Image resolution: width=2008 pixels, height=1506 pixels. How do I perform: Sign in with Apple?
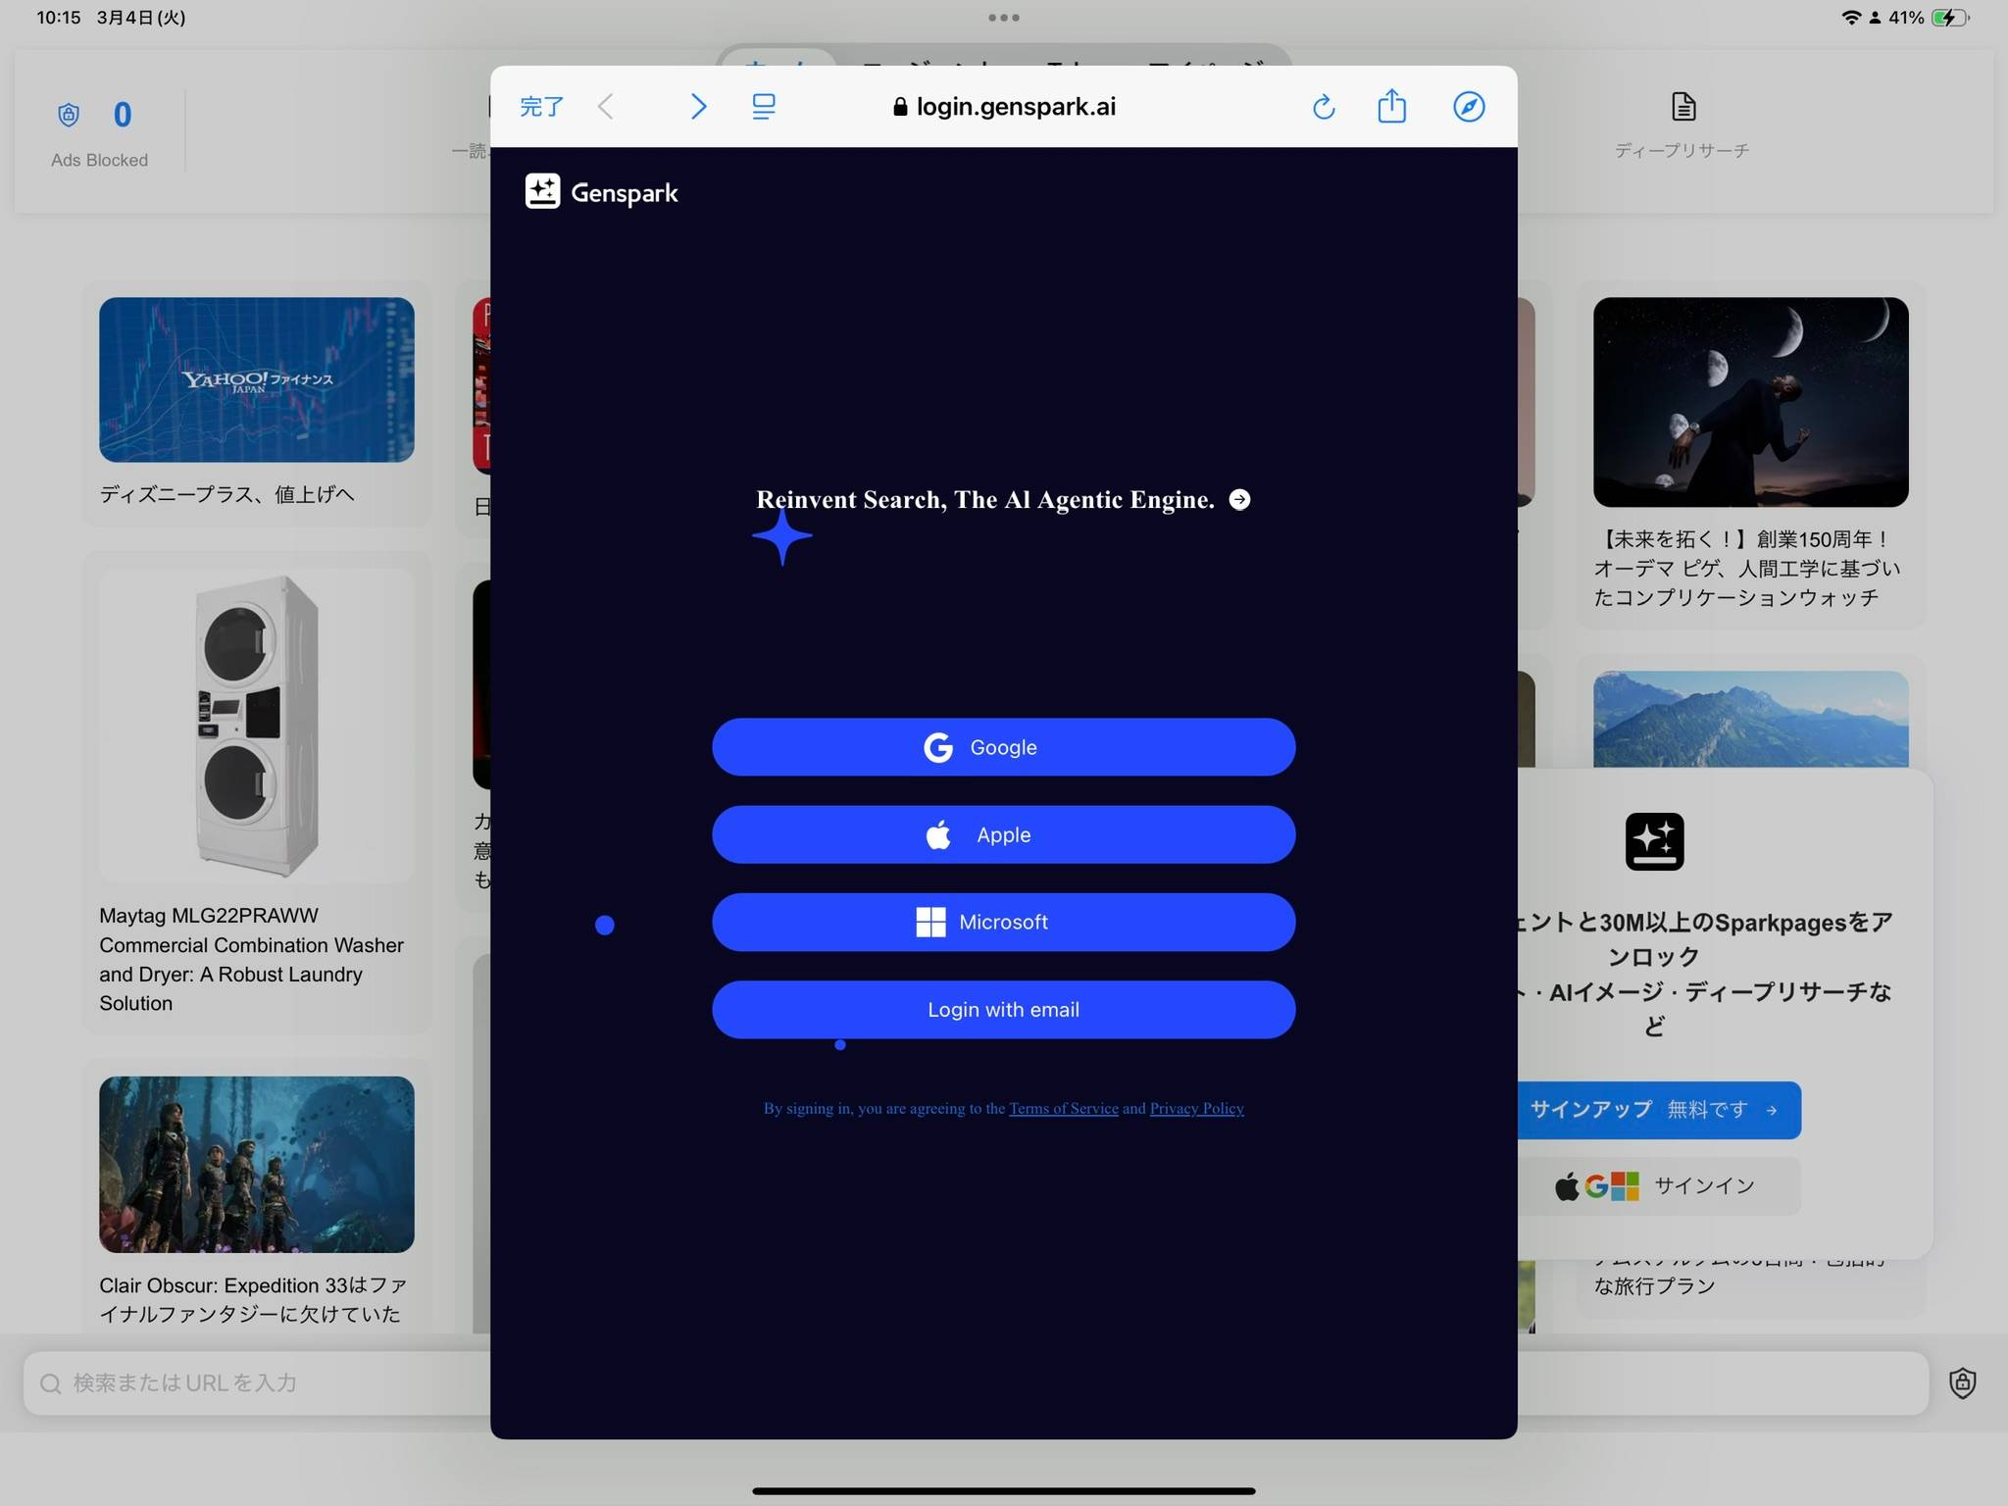pos(1003,834)
